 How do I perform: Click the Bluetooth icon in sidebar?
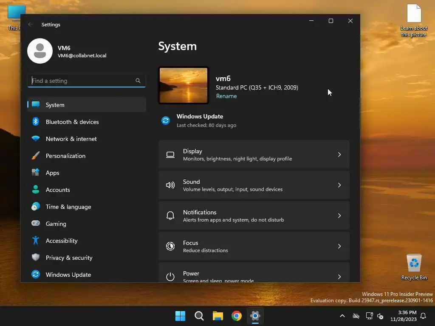pyautogui.click(x=36, y=122)
